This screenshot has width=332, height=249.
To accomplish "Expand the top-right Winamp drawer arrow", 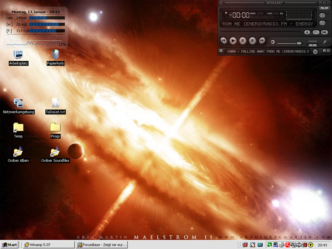I will [324, 8].
